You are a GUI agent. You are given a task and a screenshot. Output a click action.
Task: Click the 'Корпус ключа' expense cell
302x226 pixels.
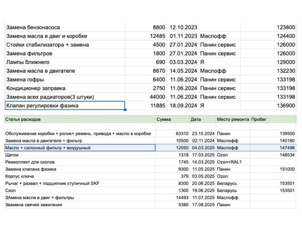coord(80,176)
